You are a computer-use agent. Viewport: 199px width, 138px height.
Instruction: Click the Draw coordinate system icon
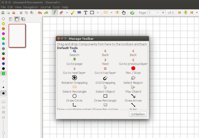coord(74,105)
